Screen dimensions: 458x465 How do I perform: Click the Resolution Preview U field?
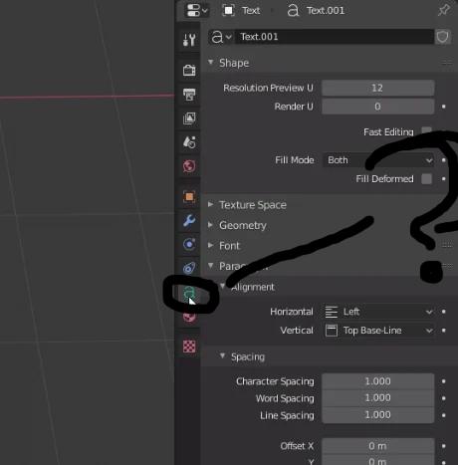[378, 88]
